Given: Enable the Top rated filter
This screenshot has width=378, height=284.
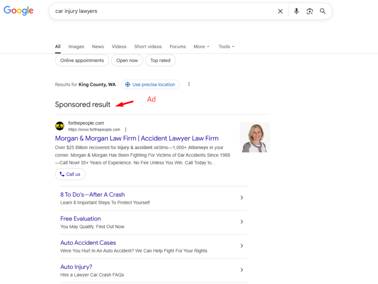Looking at the screenshot, I should coord(160,60).
